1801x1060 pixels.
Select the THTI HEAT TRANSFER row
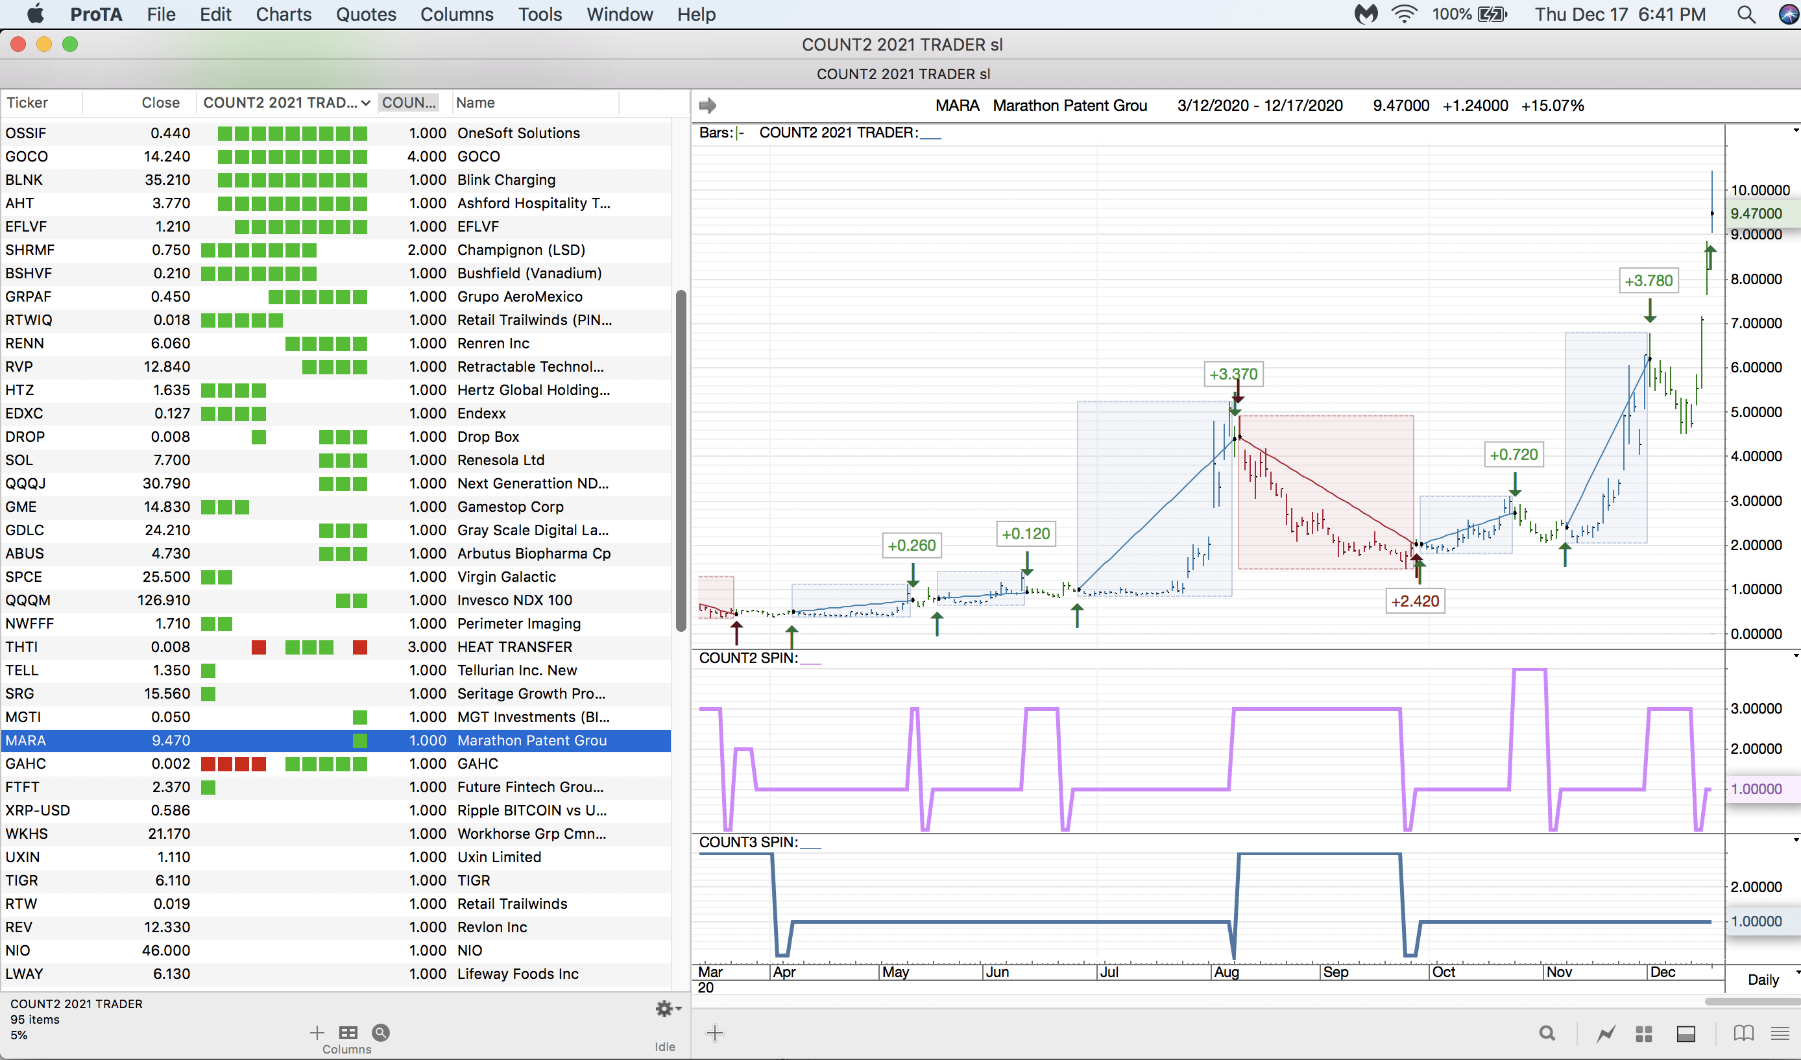click(336, 647)
